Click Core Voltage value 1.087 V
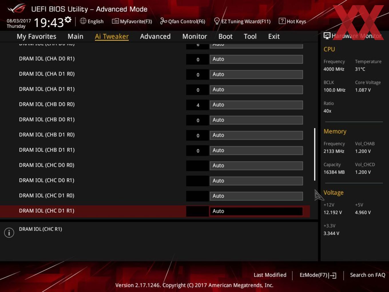 [x=363, y=90]
